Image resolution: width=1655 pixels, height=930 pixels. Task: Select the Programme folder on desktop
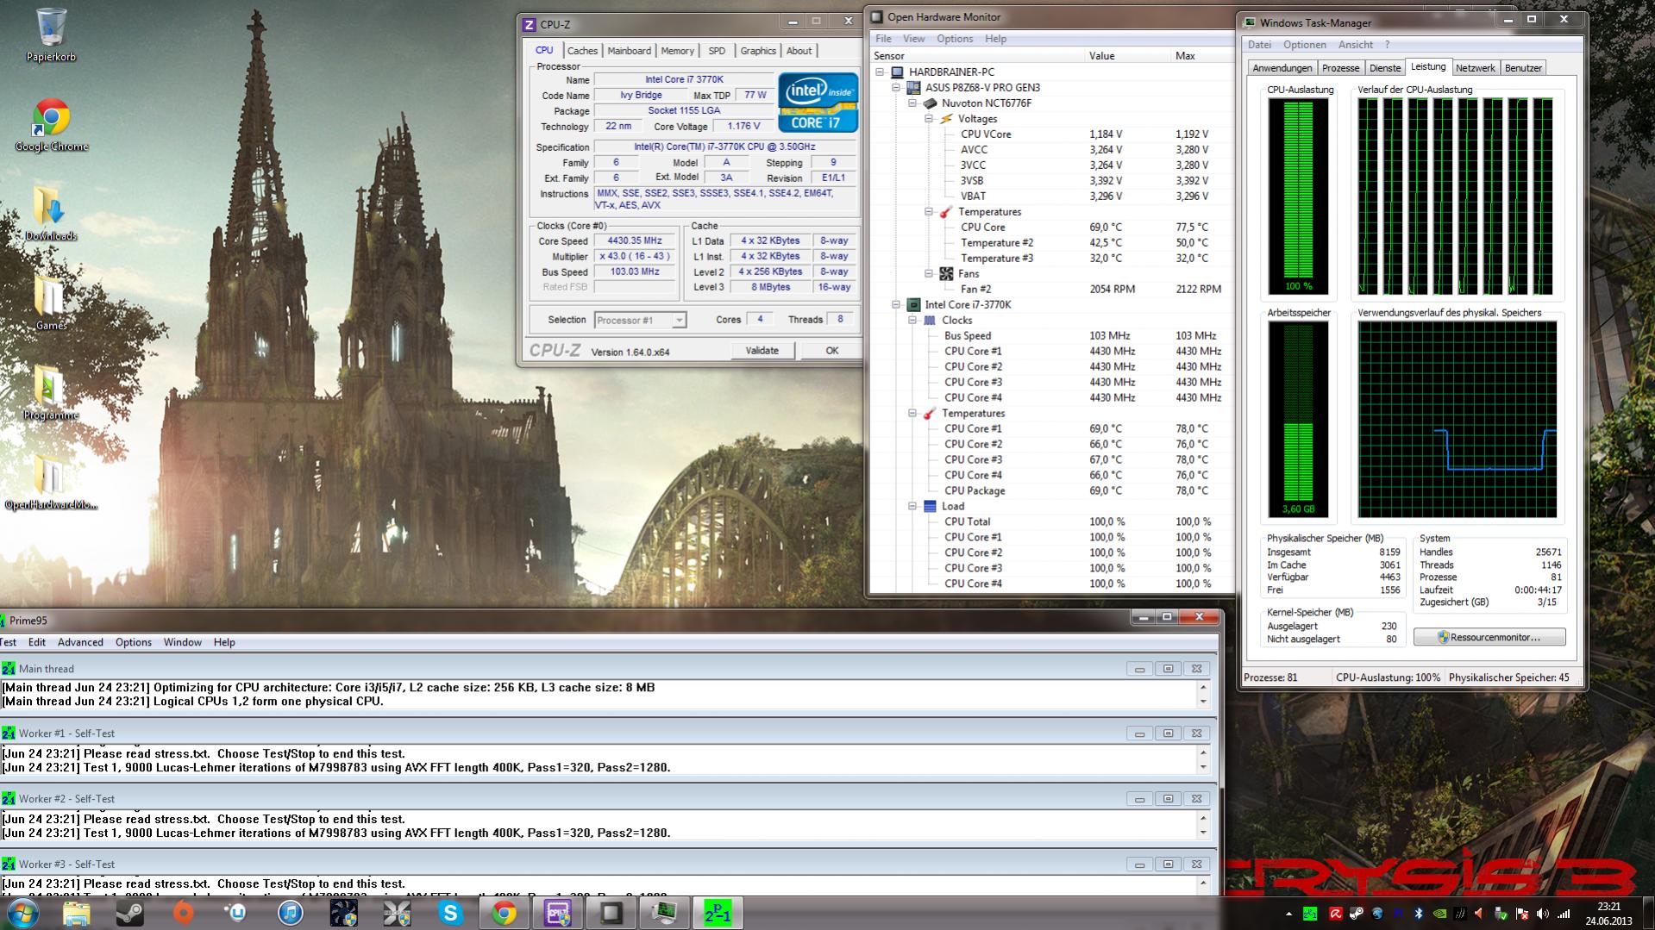(51, 394)
